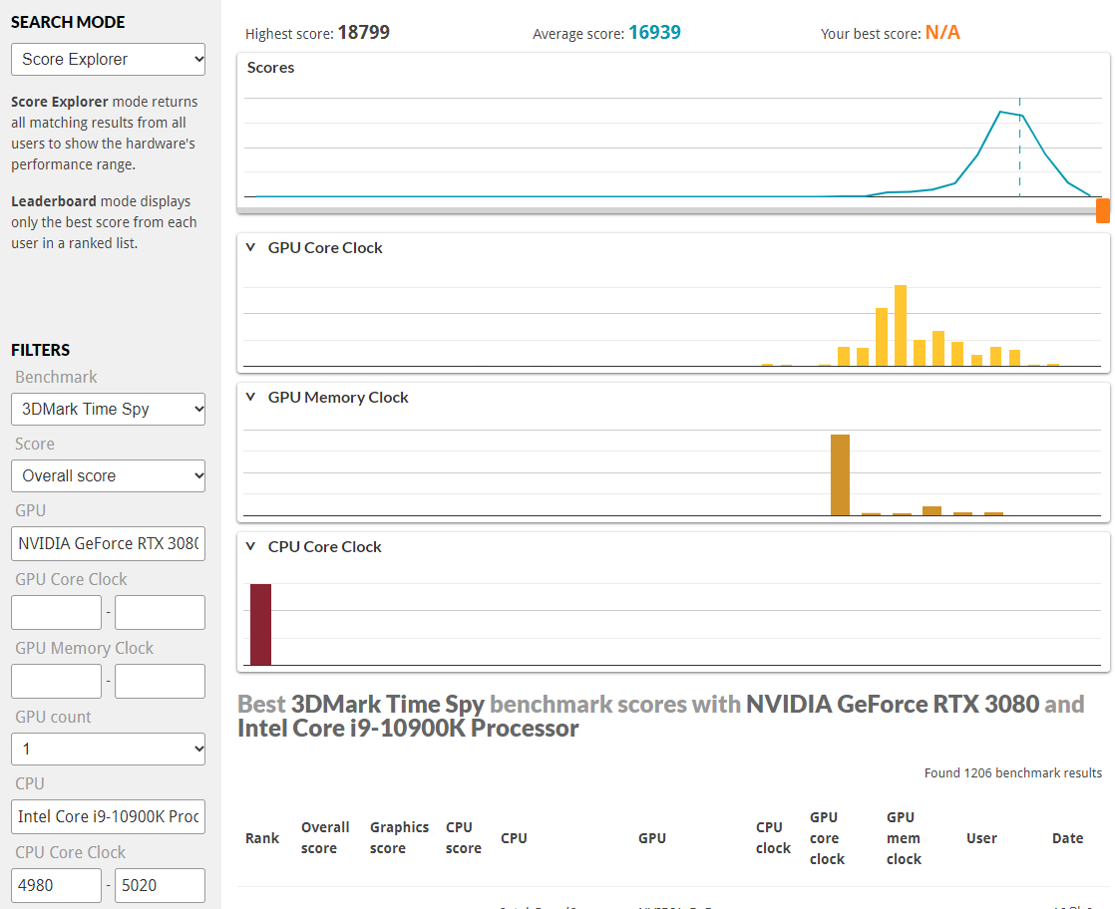Click the Your best score N/A value

point(942,32)
